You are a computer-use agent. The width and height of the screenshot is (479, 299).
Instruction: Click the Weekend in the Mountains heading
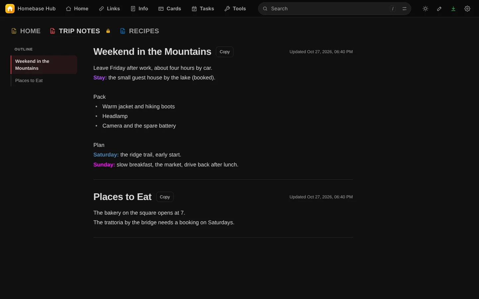[x=152, y=52]
